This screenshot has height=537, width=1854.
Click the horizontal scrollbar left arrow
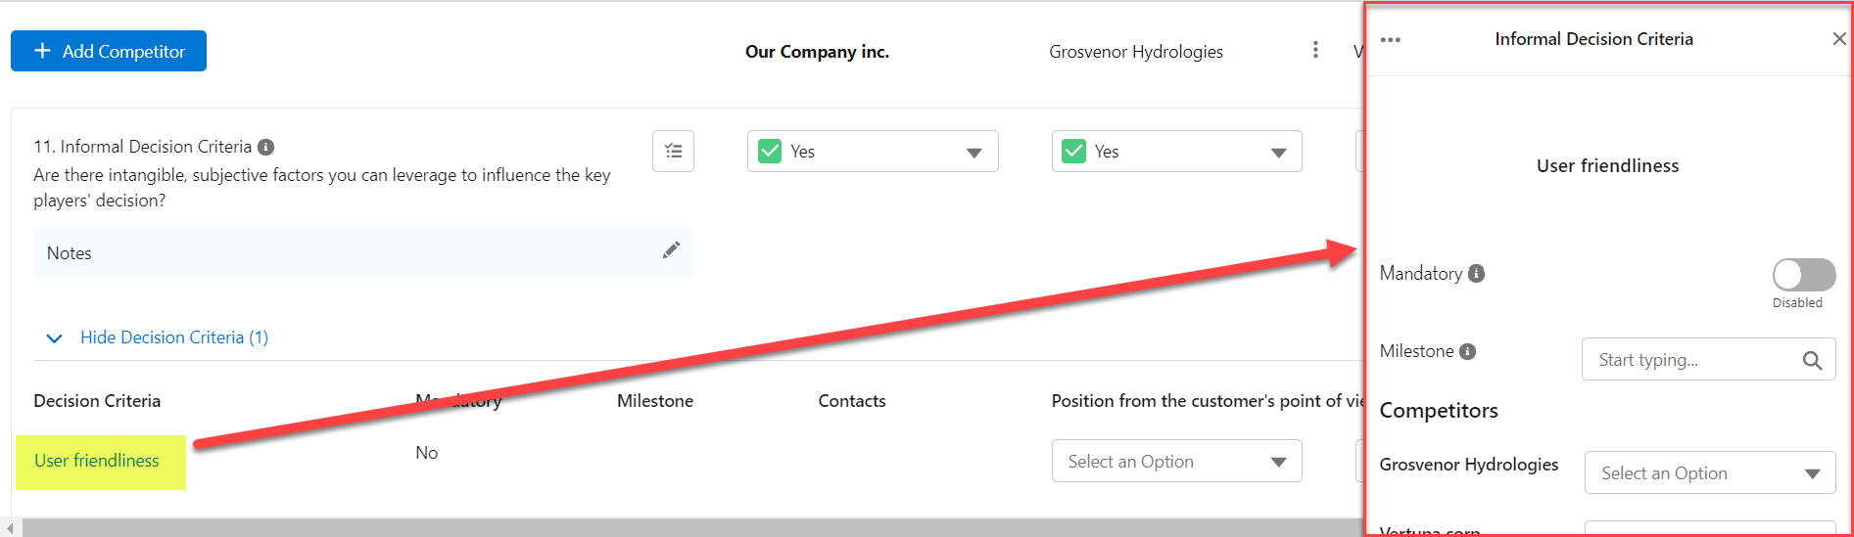coord(9,528)
